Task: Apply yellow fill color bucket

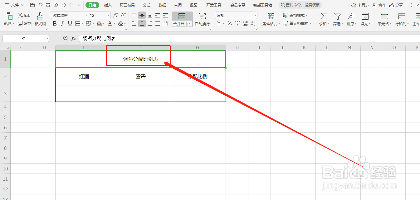Action: [99, 23]
